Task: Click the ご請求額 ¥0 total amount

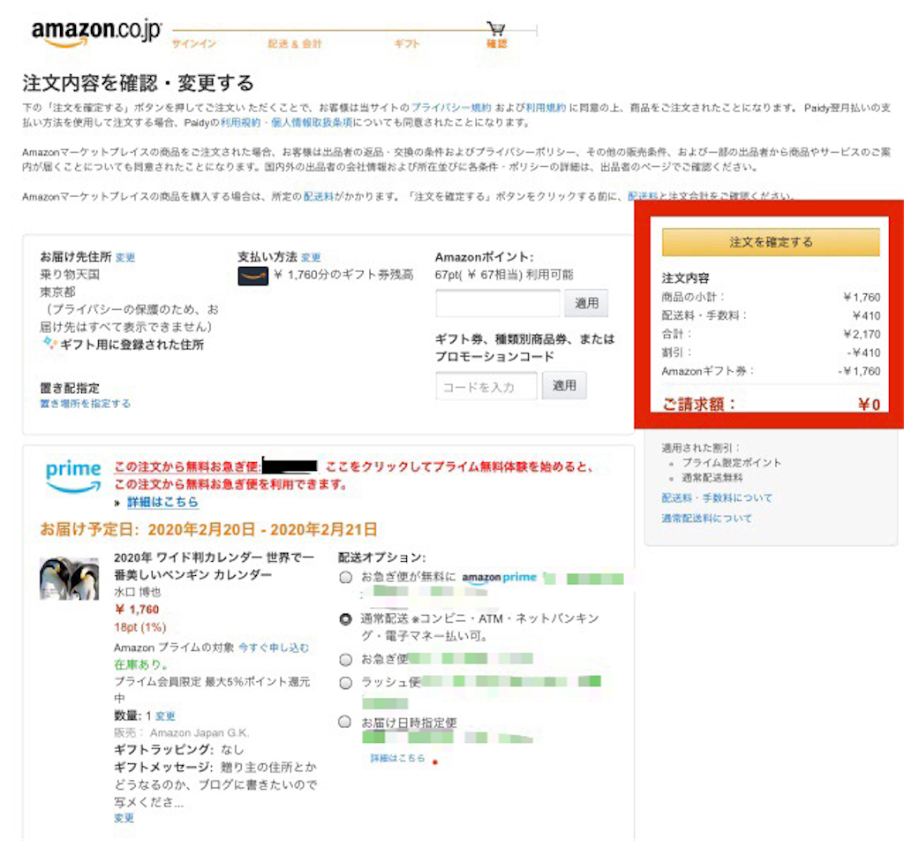Action: 771,404
